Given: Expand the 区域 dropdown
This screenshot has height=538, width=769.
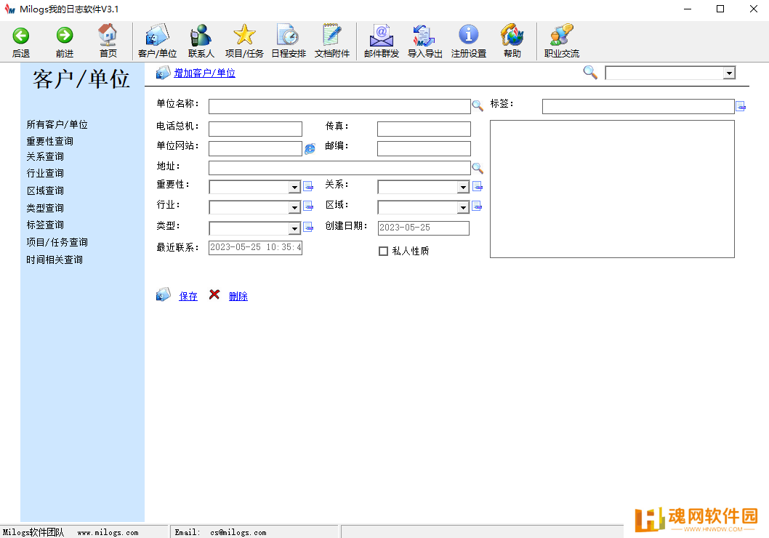Looking at the screenshot, I should tap(463, 208).
